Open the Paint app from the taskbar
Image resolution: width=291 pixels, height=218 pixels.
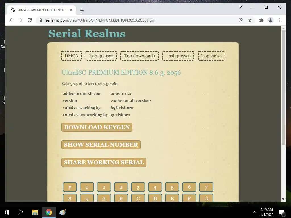63,212
